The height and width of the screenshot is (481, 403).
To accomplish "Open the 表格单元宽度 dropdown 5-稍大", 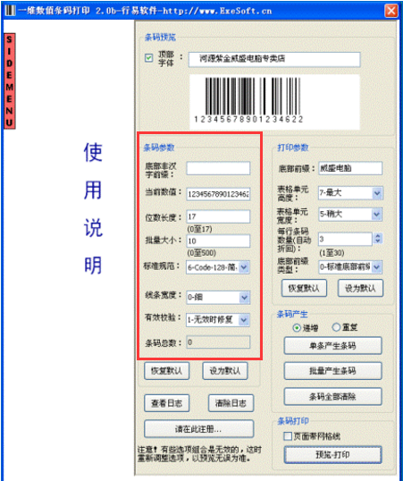I will point(350,214).
